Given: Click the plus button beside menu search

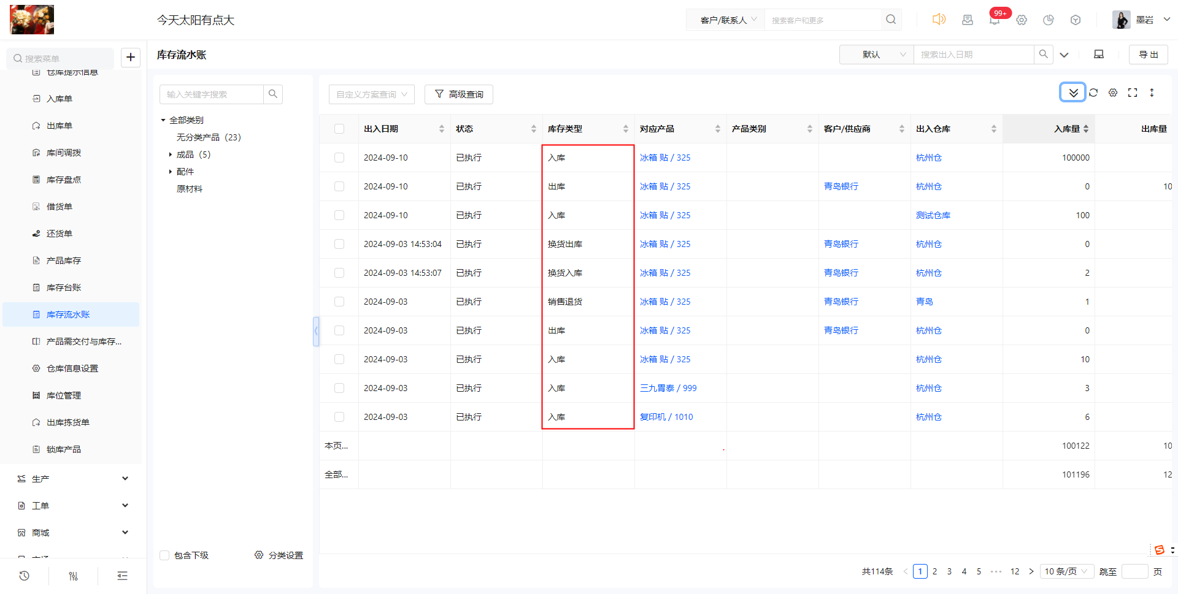Looking at the screenshot, I should coord(131,58).
